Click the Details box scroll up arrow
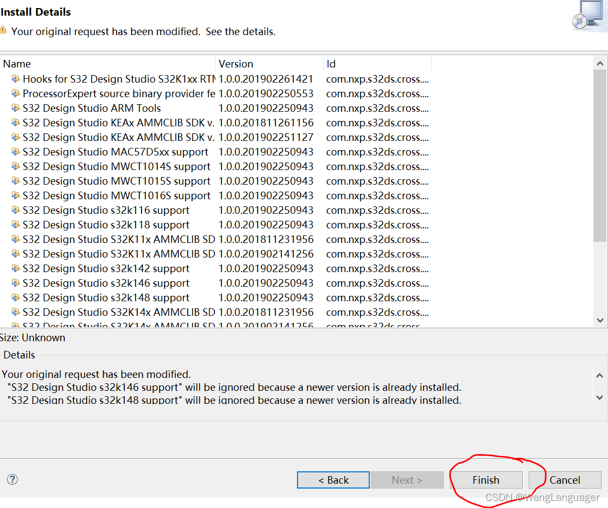608x508 pixels. (x=599, y=375)
